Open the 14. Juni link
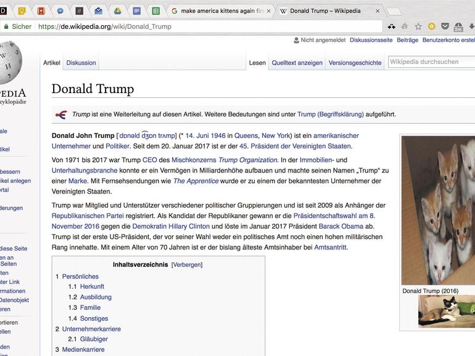475x356 pixels. [197, 136]
